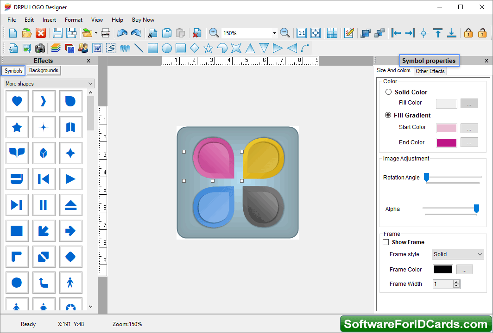Click the Alpha slider handle
493x333 pixels.
476,209
